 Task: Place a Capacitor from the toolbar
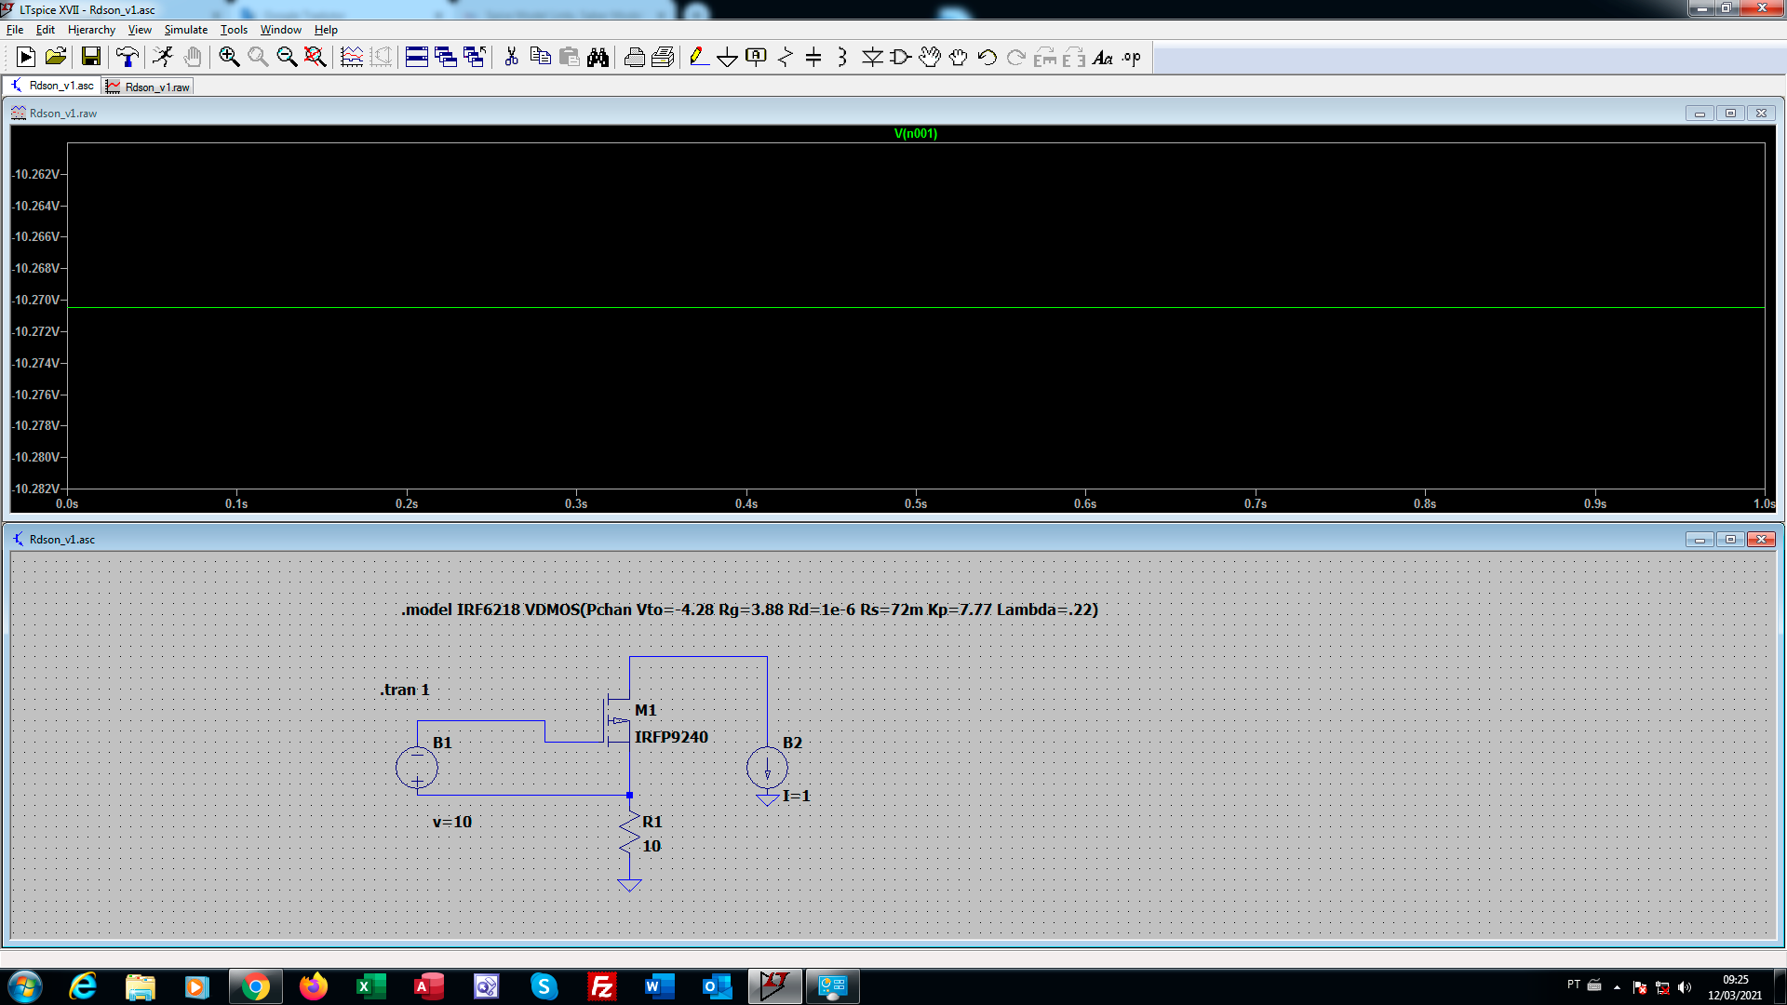click(813, 58)
